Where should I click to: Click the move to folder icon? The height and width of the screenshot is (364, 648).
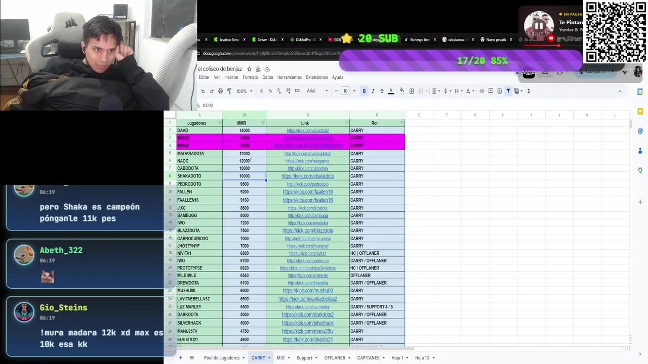[258, 69]
